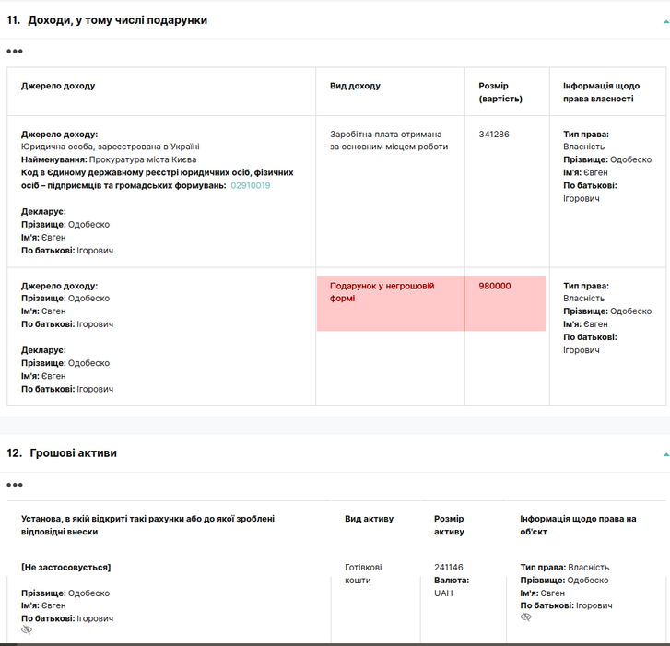Click the Прокуратура міста Києва name
The width and height of the screenshot is (670, 646).
(143, 159)
